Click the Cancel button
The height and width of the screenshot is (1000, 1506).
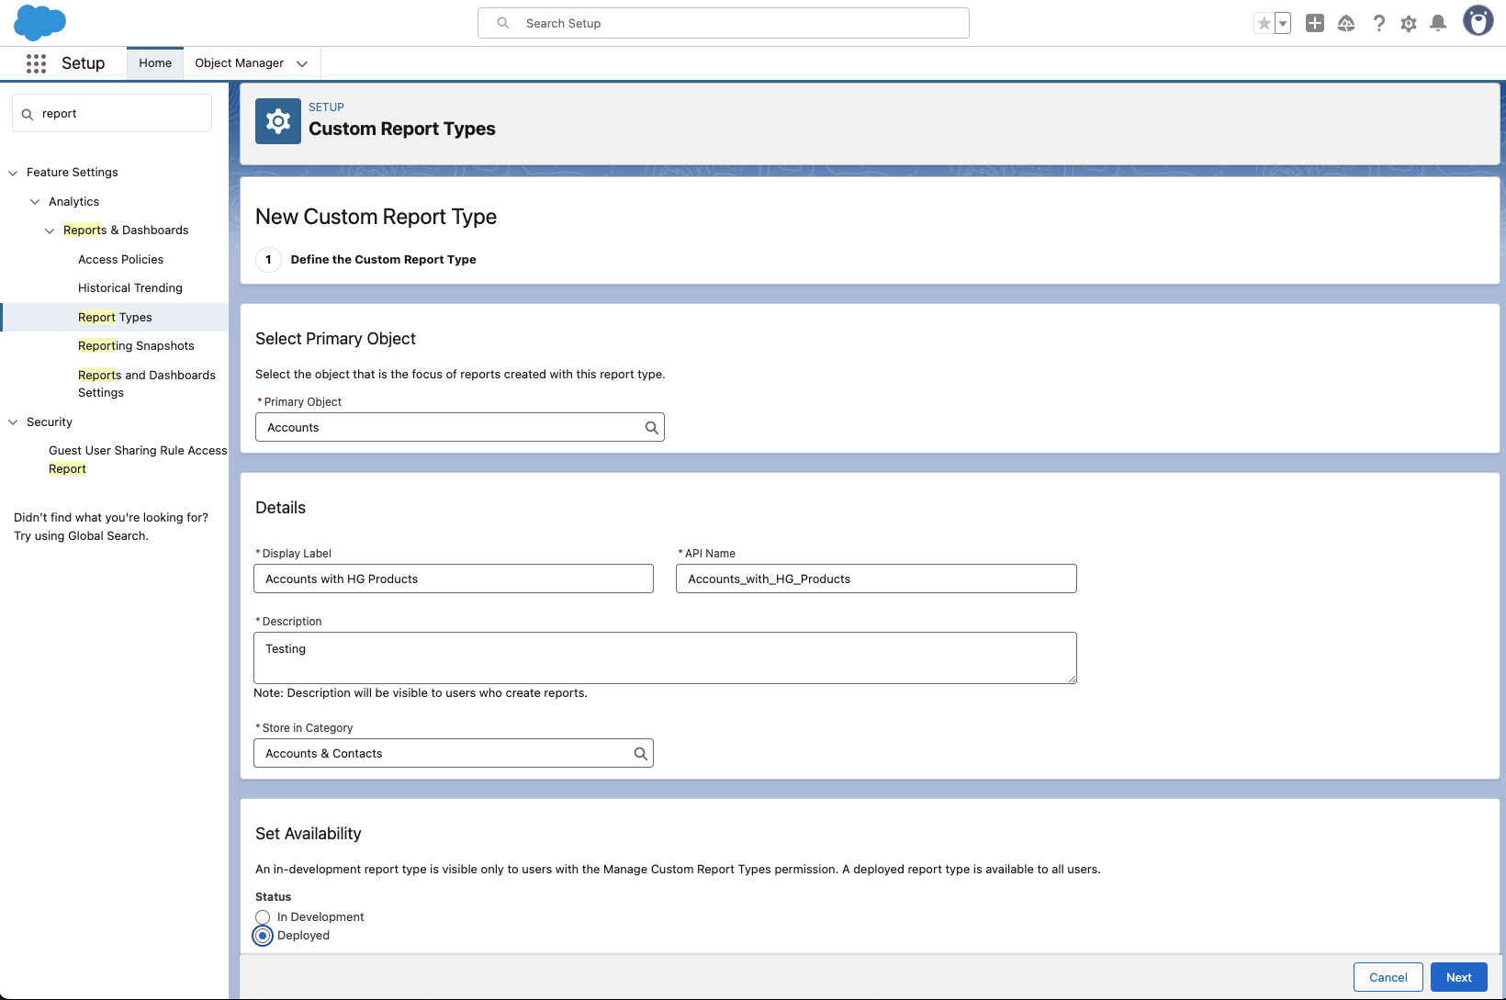tap(1388, 977)
